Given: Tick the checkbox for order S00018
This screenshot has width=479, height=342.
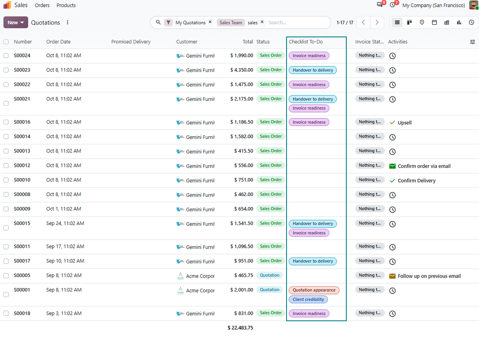Looking at the screenshot, I should pyautogui.click(x=6, y=313).
